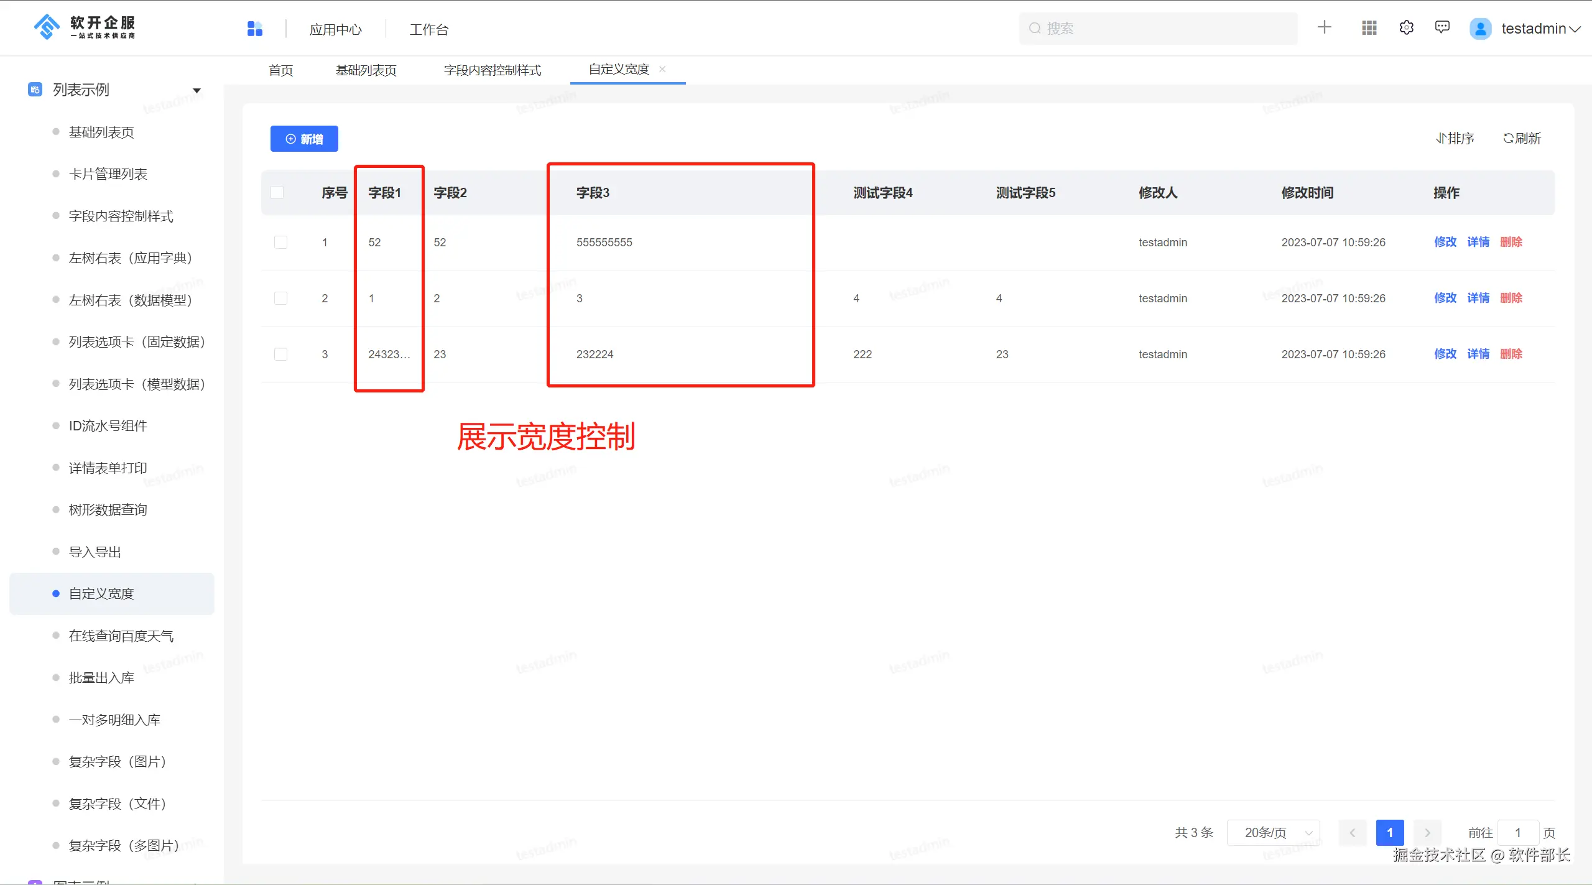Check the checkbox for row 3
The width and height of the screenshot is (1592, 885).
point(281,354)
